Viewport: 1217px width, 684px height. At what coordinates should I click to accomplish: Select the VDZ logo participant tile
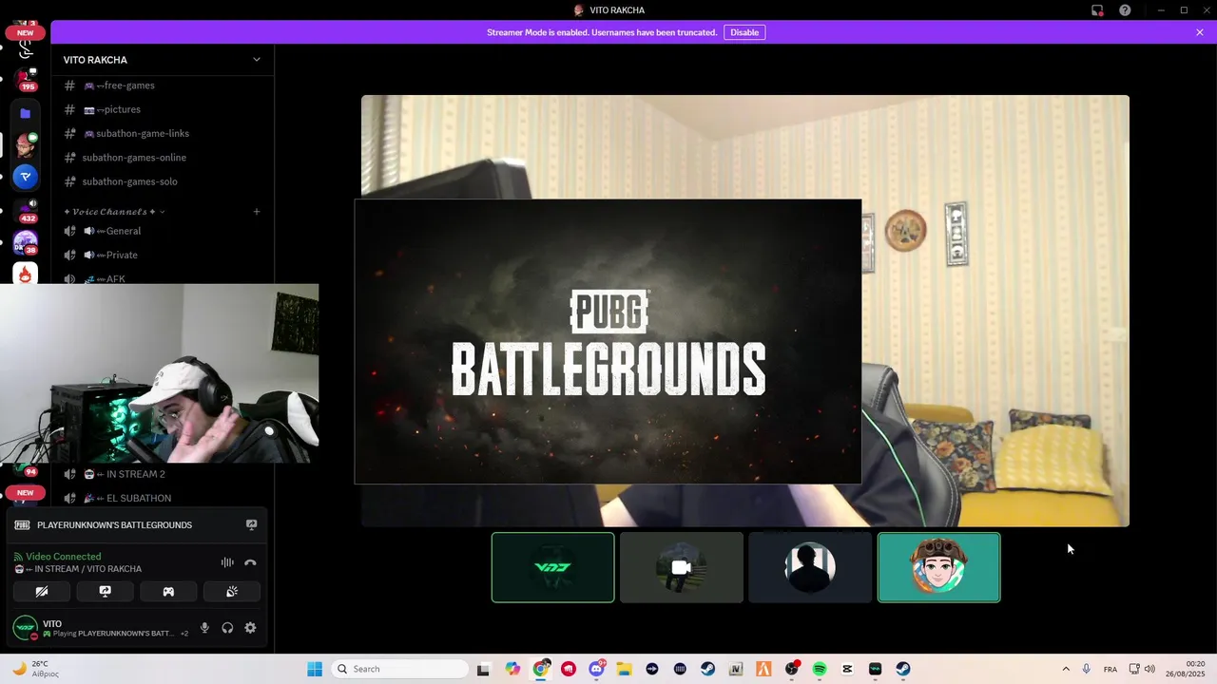552,567
